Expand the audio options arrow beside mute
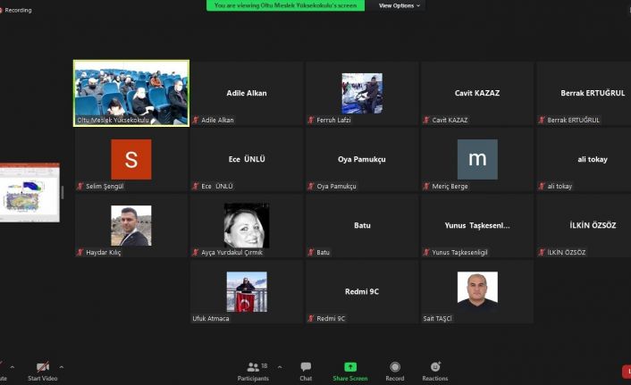 click(x=13, y=367)
